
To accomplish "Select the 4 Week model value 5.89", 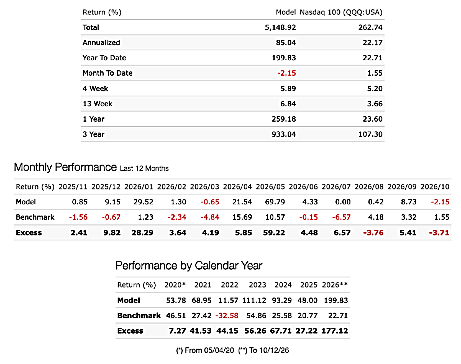I will click(288, 89).
